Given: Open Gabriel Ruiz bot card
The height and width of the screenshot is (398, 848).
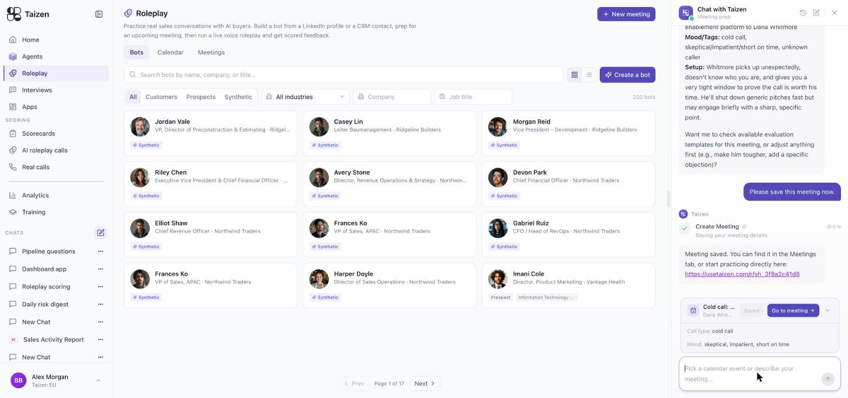Looking at the screenshot, I should 568,235.
